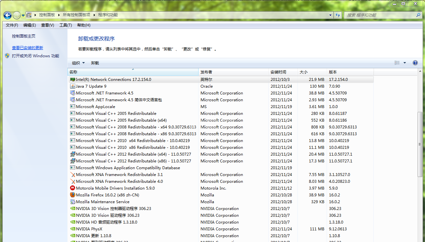
Task: Expand more view options dropdown arrow
Action: pos(405,63)
